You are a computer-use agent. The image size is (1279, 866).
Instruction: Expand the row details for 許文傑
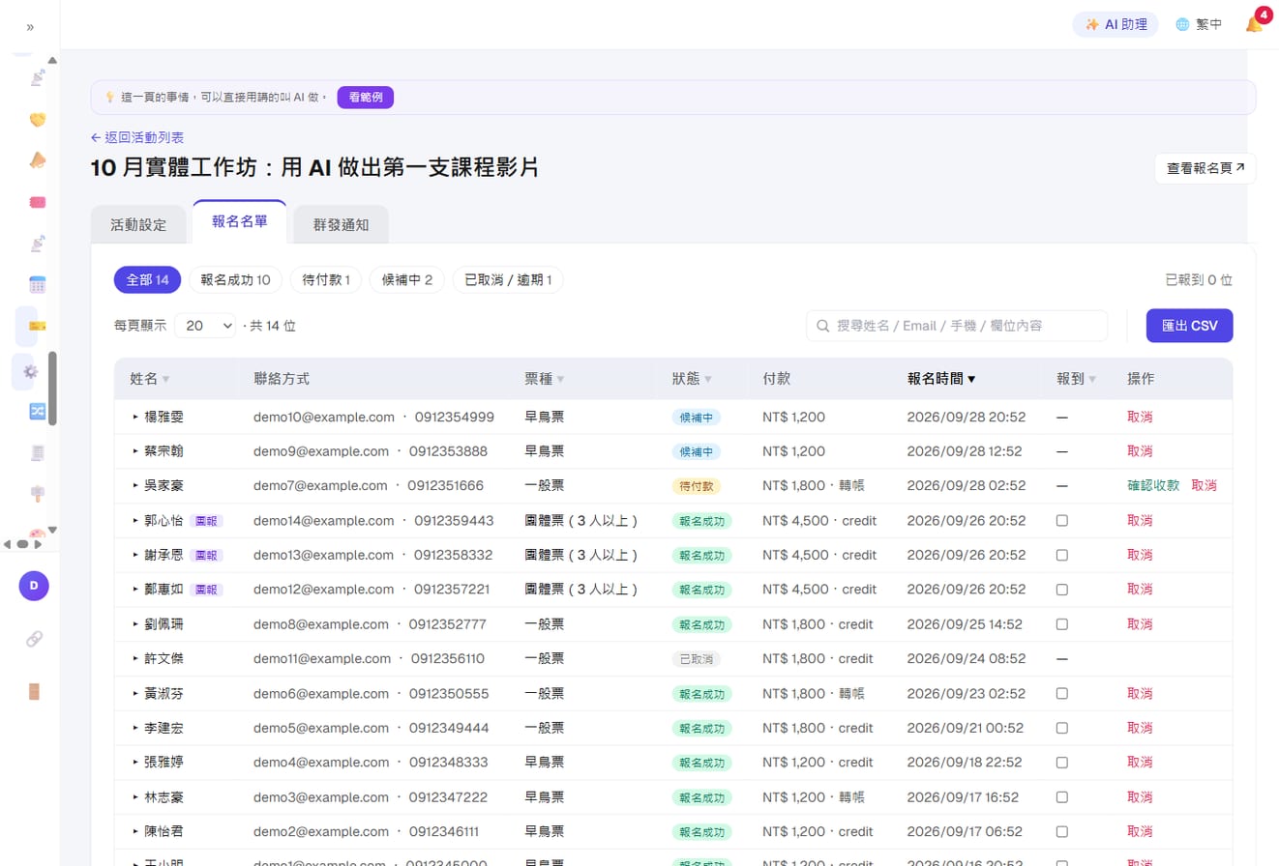point(136,659)
